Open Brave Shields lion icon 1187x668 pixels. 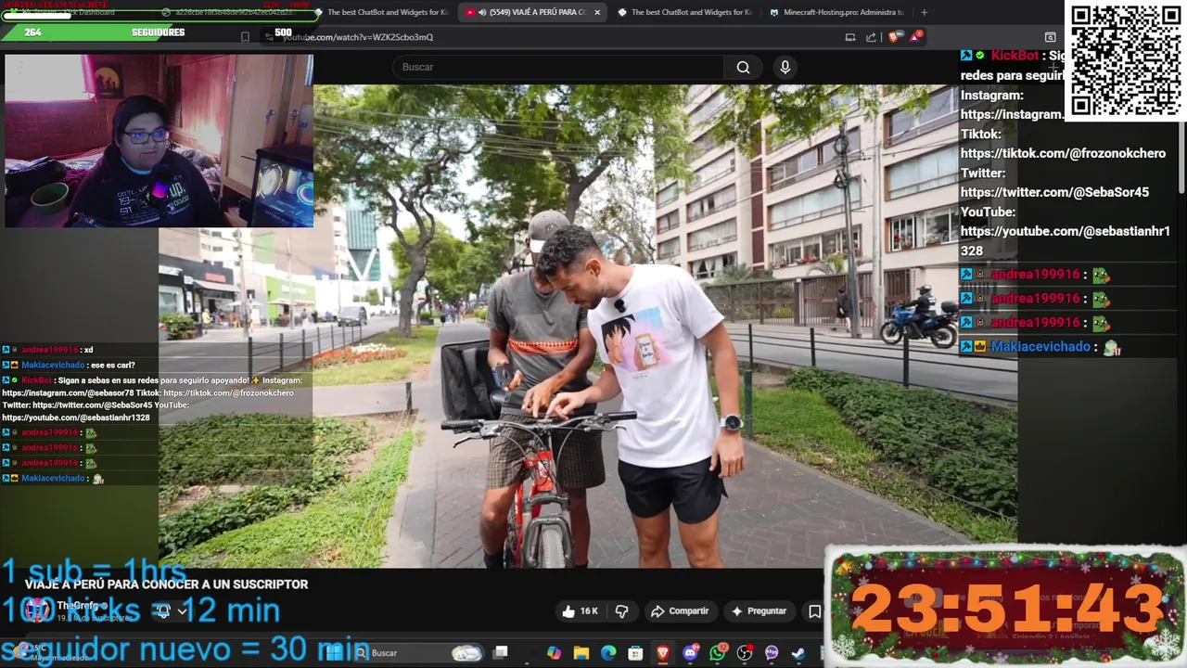[894, 37]
